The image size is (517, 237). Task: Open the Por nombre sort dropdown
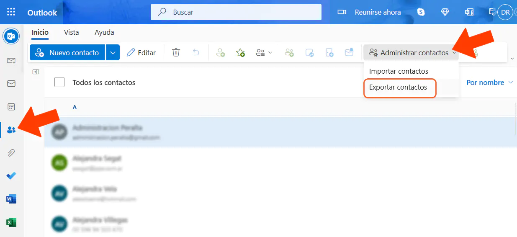tap(490, 82)
